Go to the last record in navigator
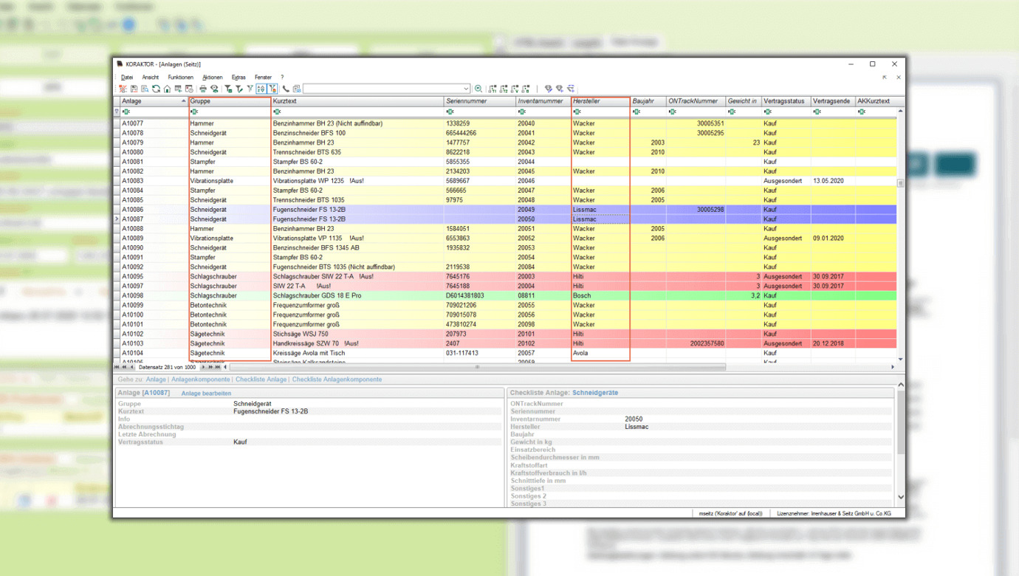This screenshot has width=1019, height=576. (x=218, y=367)
